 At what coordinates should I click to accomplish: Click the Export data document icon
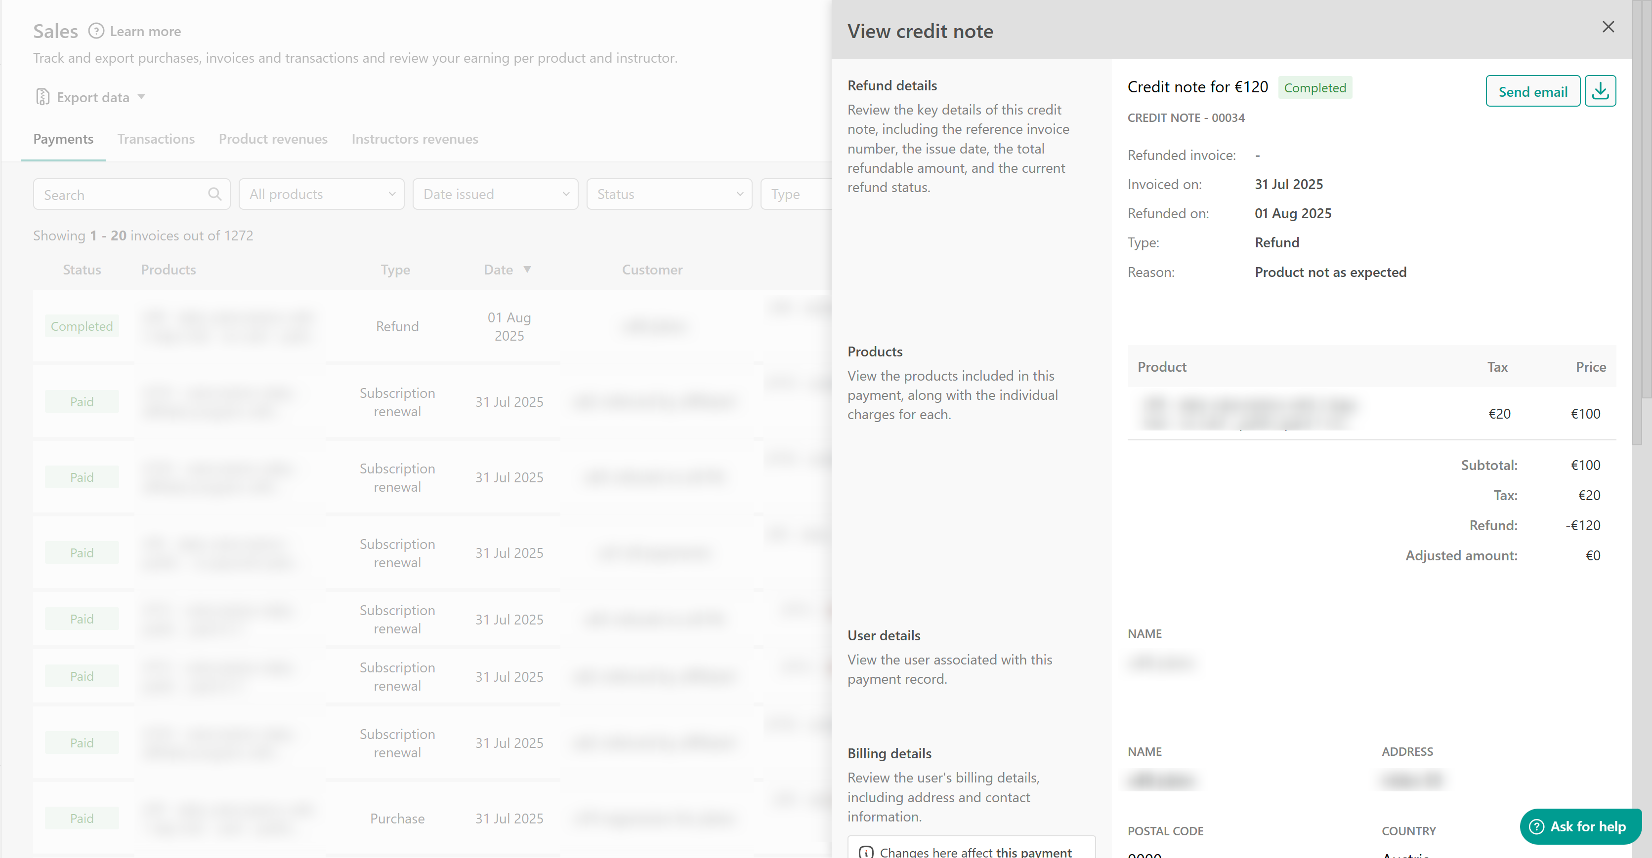pyautogui.click(x=42, y=97)
